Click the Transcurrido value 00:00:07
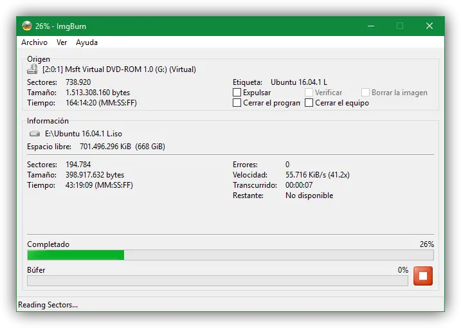 [x=299, y=185]
